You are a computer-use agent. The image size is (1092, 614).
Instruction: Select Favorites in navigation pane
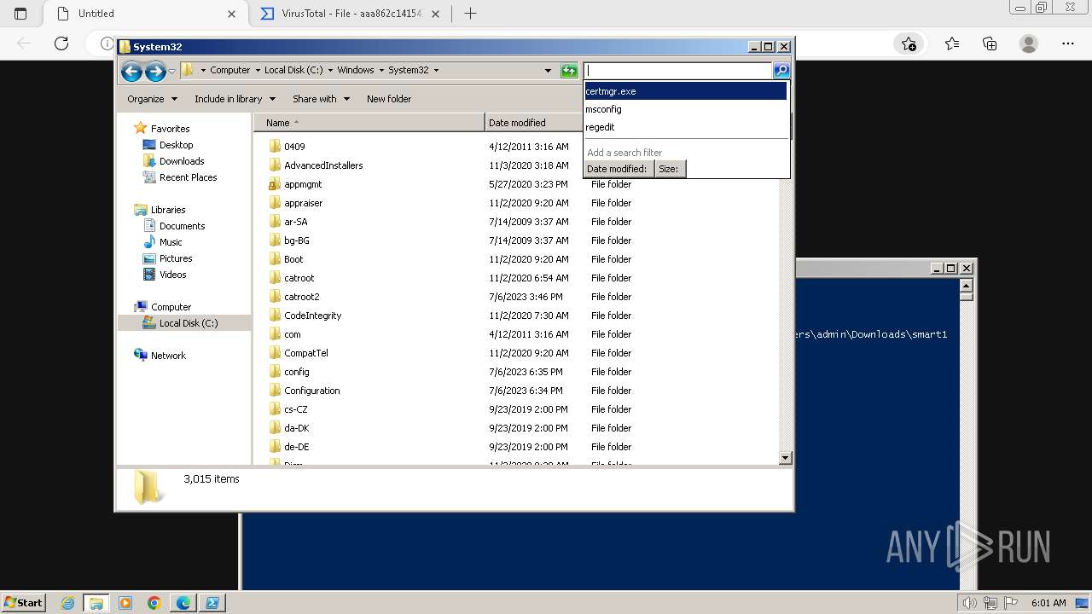(170, 129)
